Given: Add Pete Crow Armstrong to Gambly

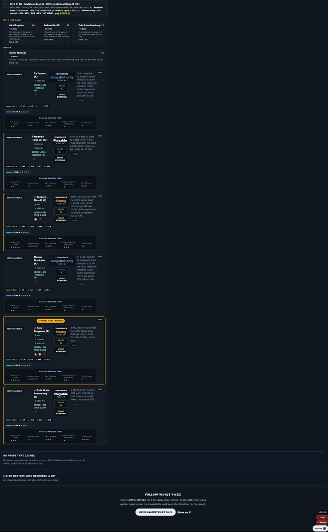Looking at the screenshot, I should coord(14,391).
